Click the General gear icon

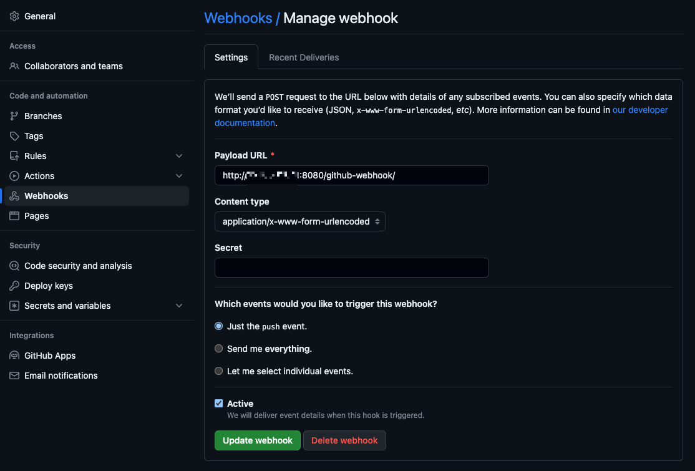pos(14,16)
